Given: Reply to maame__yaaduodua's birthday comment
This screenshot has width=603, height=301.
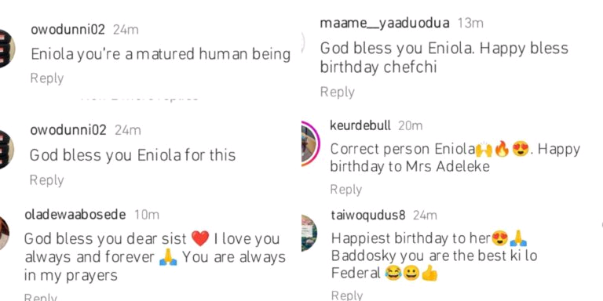Looking at the screenshot, I should click(x=338, y=92).
